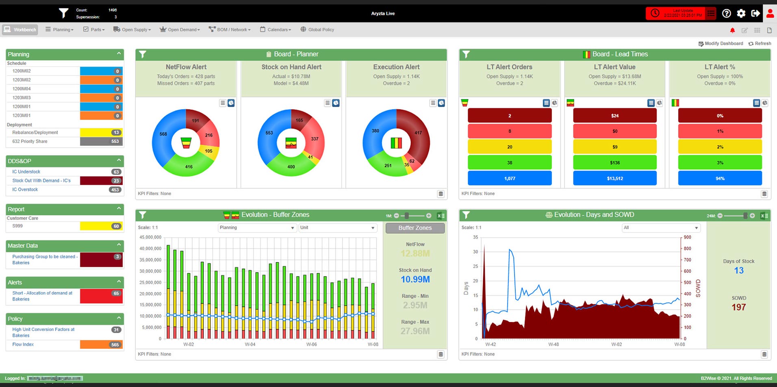Screen dimensions: 777x387
Task: Switch LT Alert Orders to pie chart view
Action: point(554,103)
